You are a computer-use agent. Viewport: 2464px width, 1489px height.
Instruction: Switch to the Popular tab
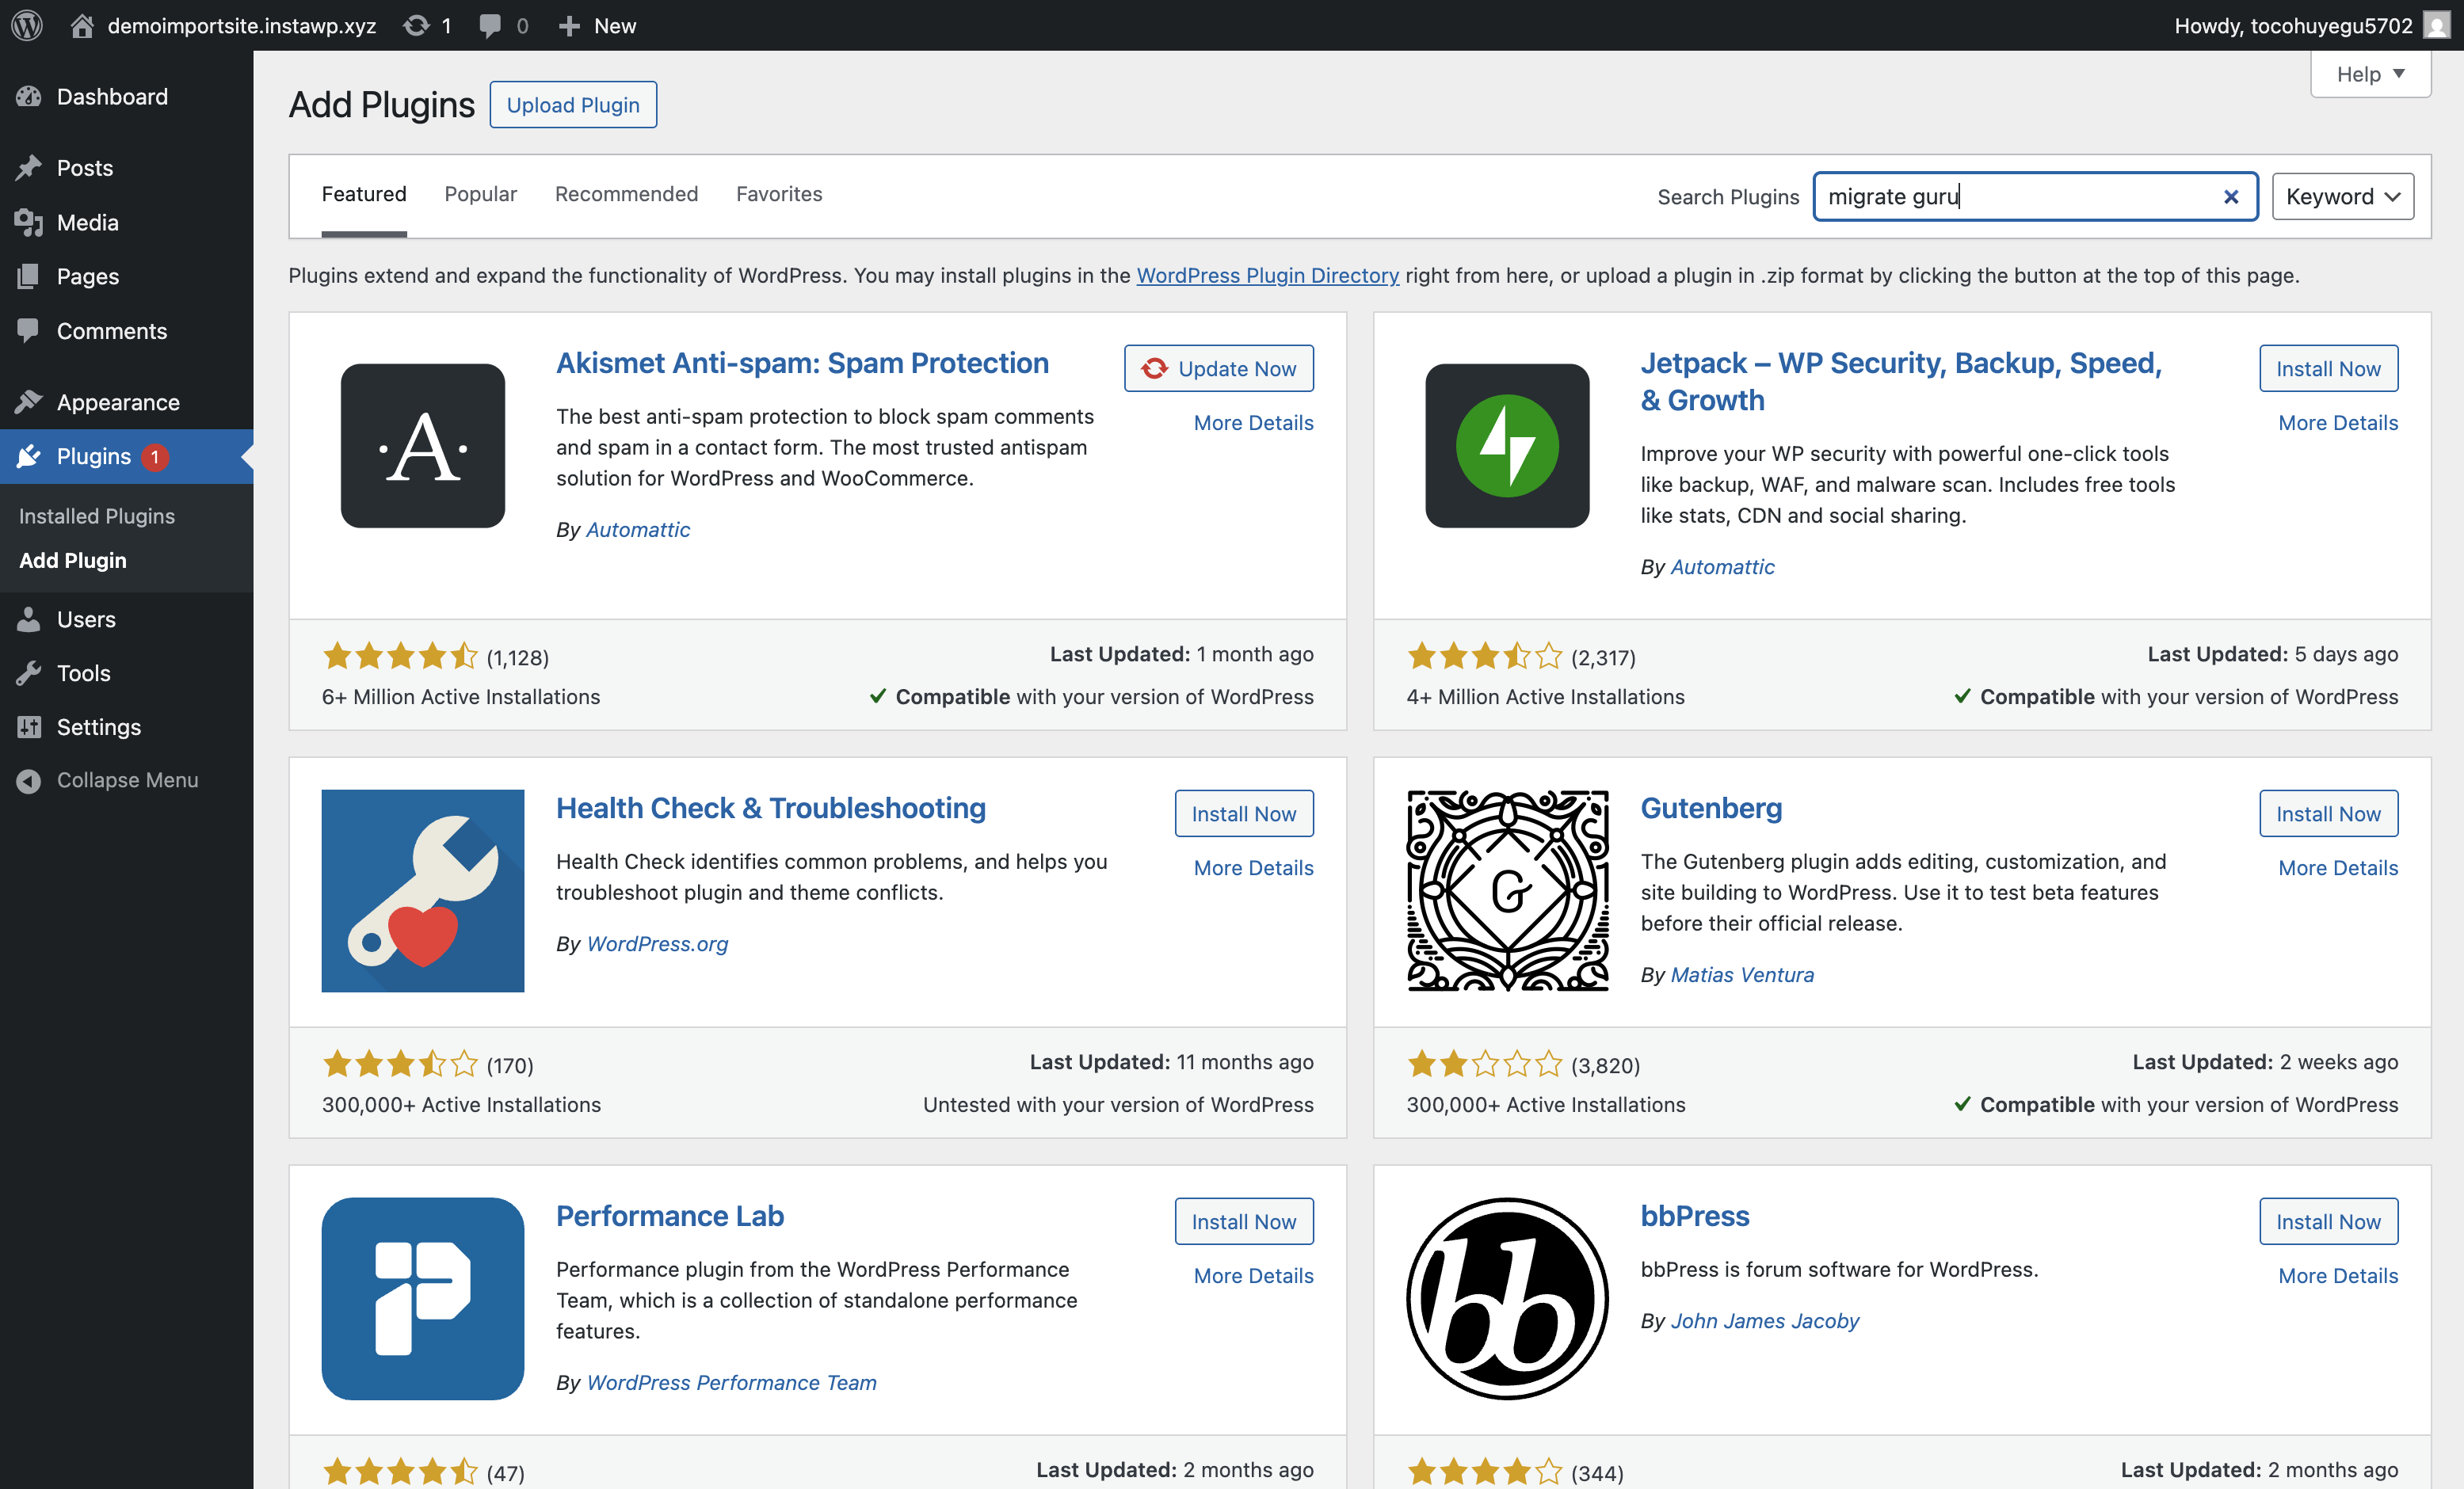click(480, 194)
